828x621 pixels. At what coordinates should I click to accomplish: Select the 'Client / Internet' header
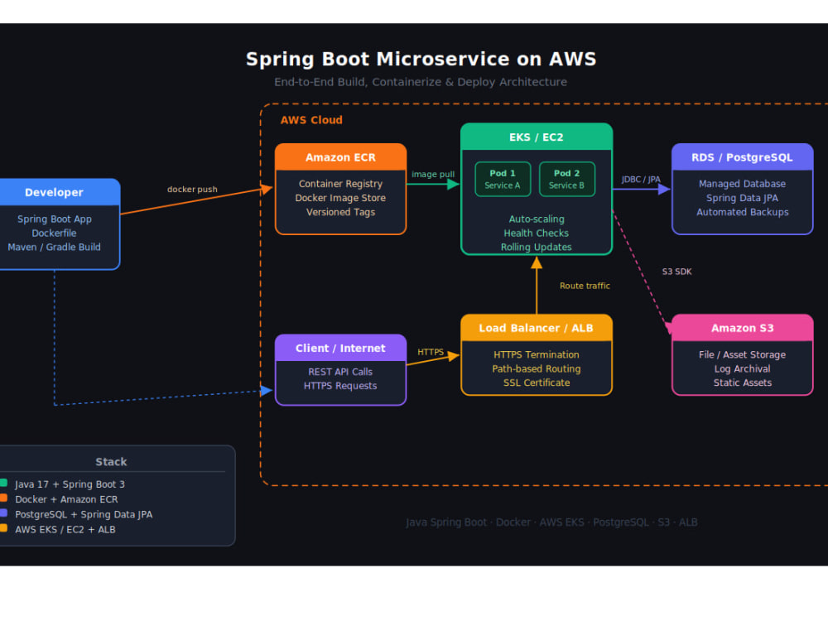point(340,348)
